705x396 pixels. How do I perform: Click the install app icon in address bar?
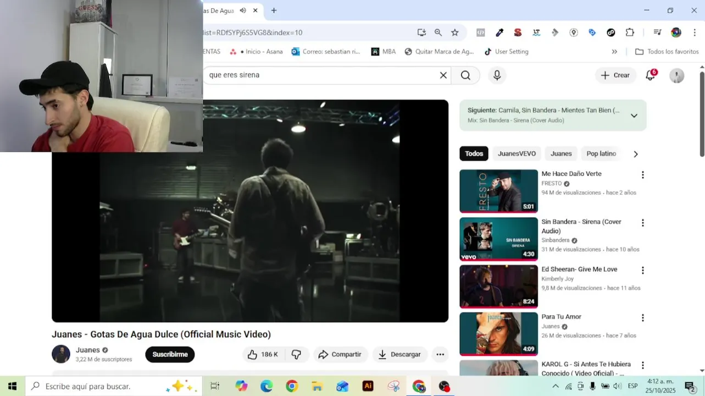(x=421, y=32)
